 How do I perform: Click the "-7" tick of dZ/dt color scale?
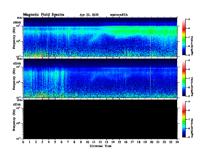point(189,119)
